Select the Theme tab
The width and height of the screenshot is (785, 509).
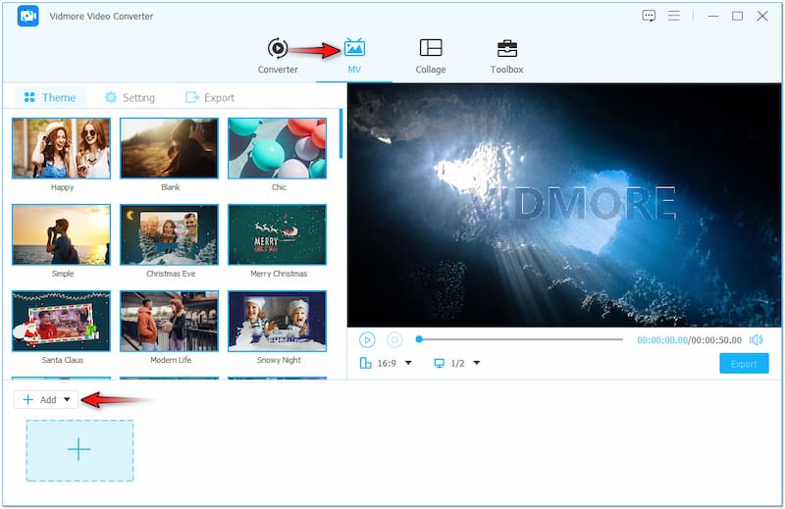click(x=50, y=97)
